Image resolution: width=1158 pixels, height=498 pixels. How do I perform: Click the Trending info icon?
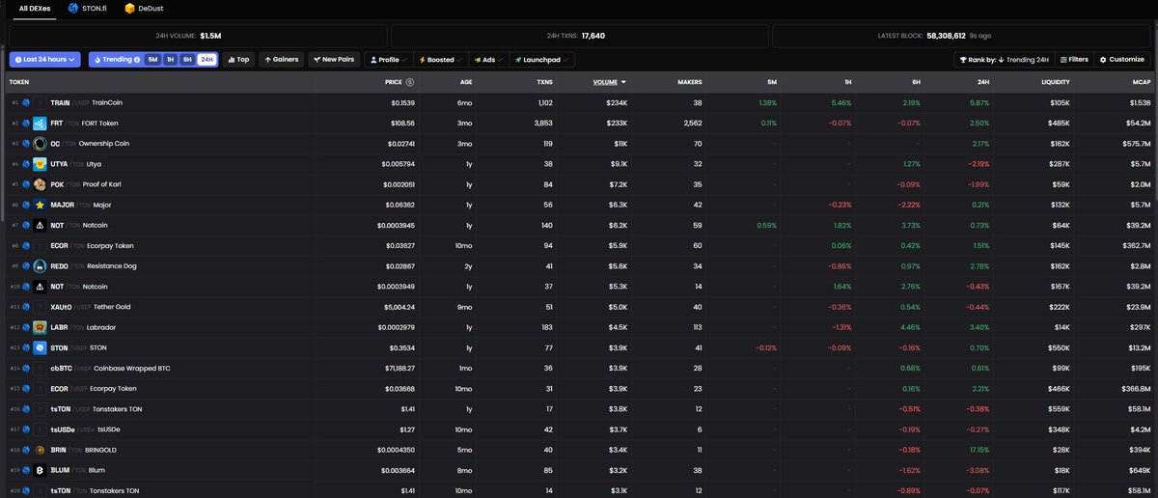click(x=137, y=60)
